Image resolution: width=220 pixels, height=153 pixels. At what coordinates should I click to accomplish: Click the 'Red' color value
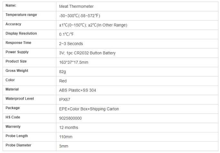pos(63,81)
